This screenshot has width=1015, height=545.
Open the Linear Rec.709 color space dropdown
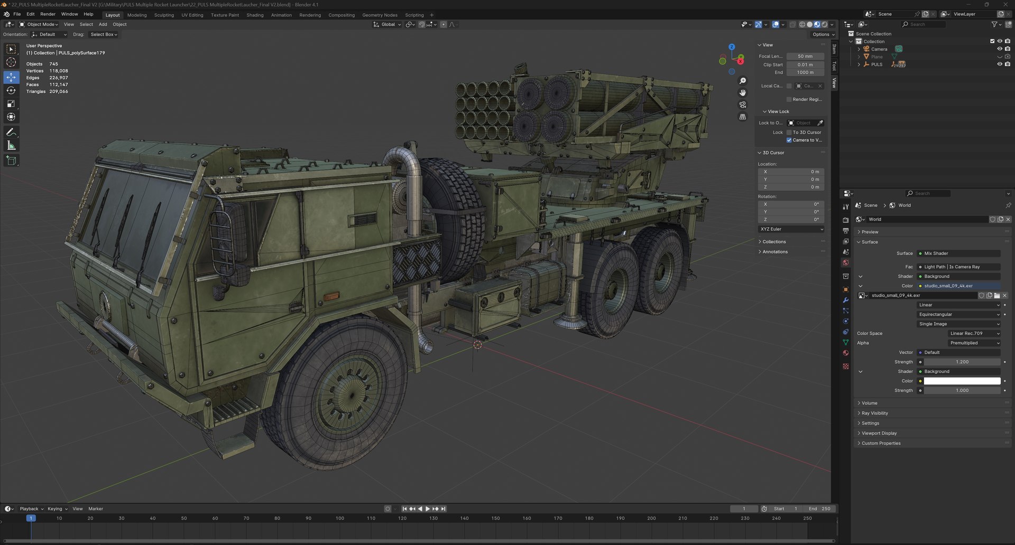[974, 334]
